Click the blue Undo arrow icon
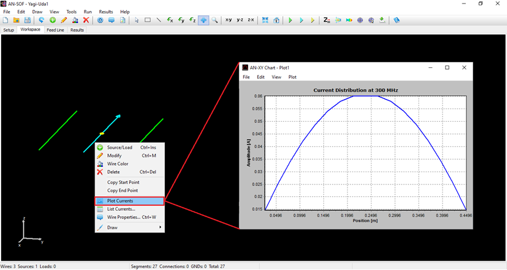Image resolution: width=507 pixels, height=270 pixels. [42, 20]
